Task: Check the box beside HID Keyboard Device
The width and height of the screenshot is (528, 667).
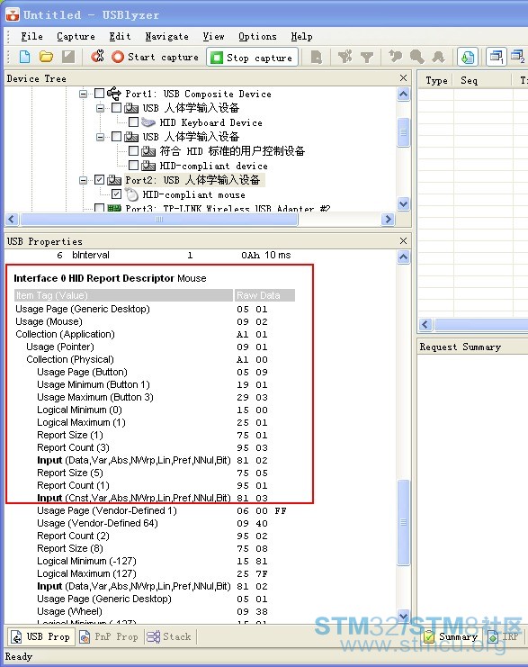Action: click(x=133, y=122)
